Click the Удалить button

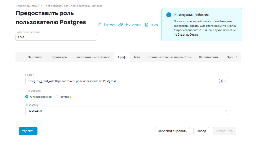[28, 131]
